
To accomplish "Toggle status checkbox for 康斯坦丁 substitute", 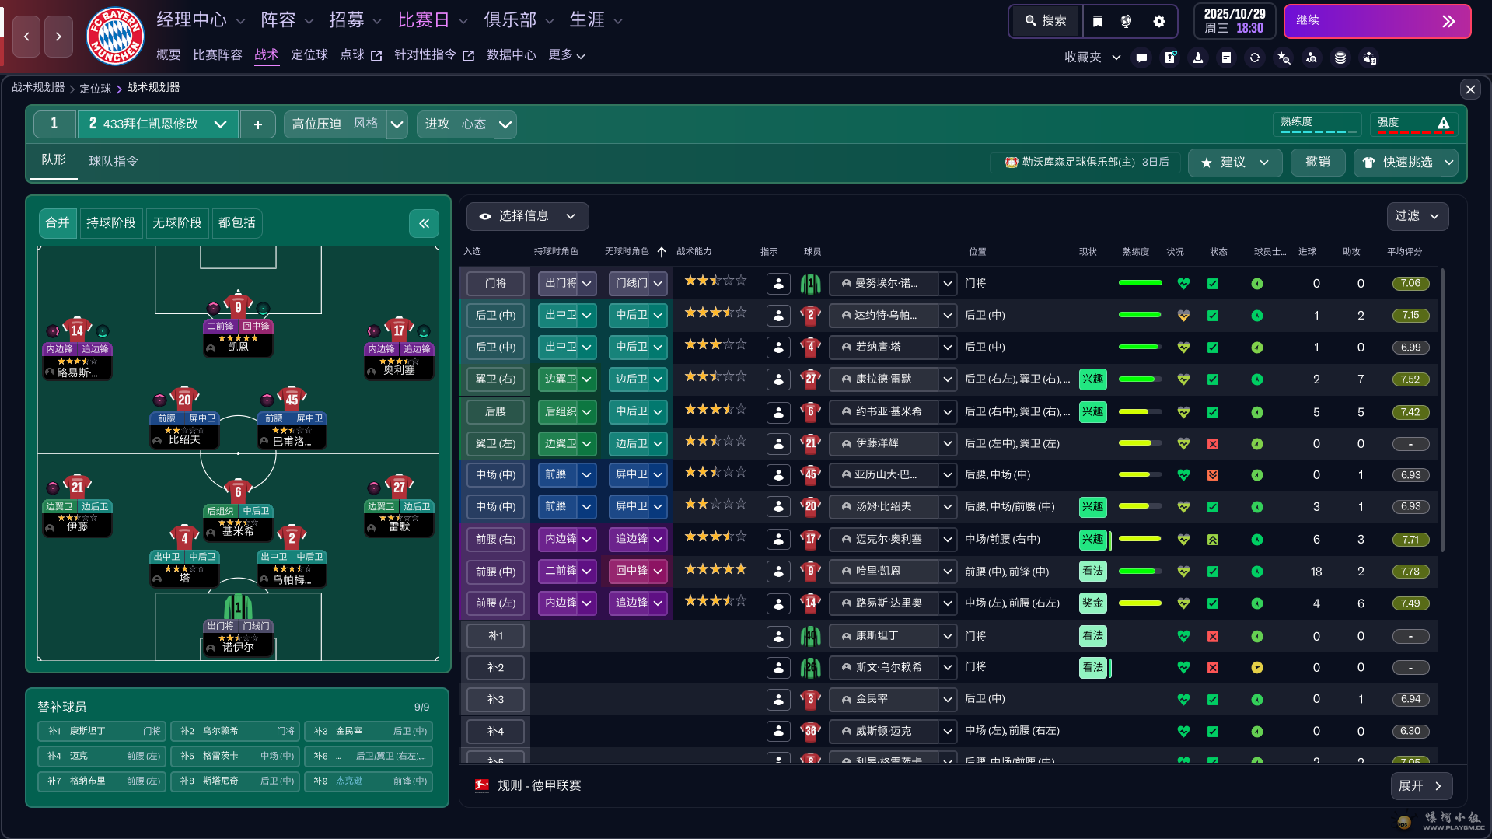I will click(1212, 636).
